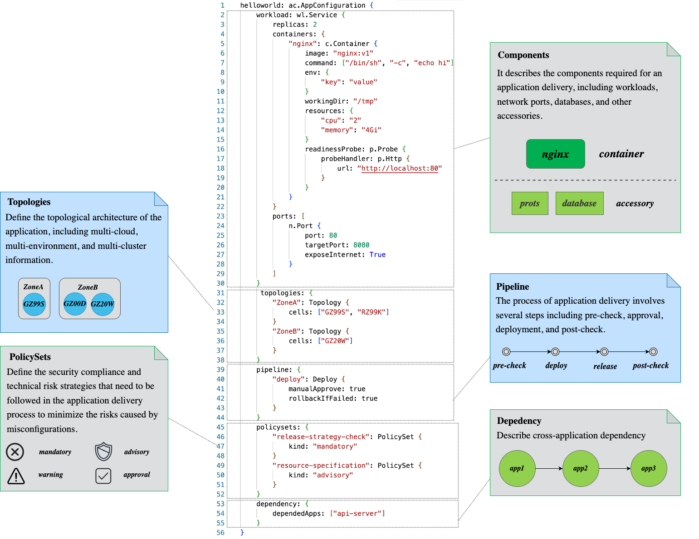
Task: Click the database accessory box
Action: (x=579, y=203)
